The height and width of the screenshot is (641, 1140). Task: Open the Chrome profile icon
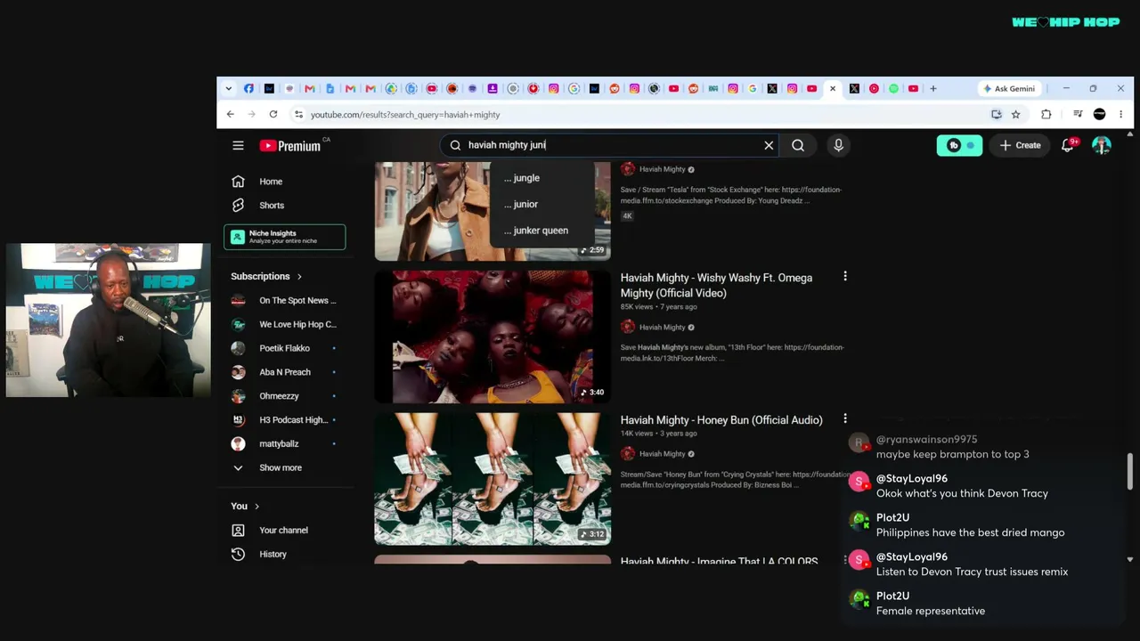(x=1099, y=114)
